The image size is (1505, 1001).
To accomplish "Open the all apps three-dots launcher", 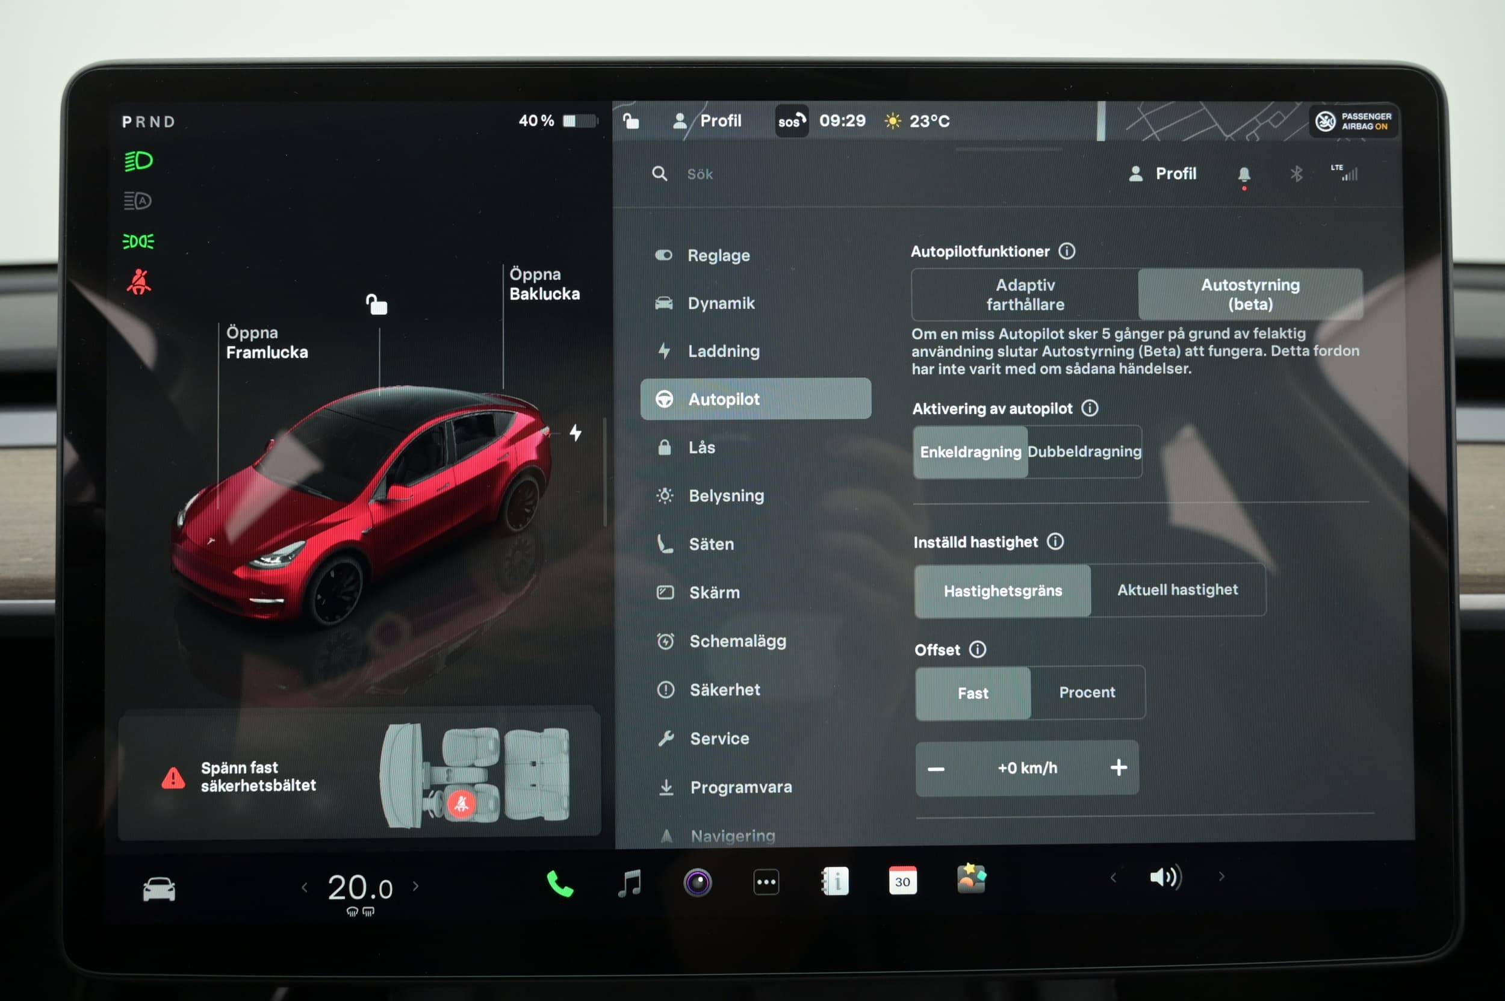I will [766, 882].
